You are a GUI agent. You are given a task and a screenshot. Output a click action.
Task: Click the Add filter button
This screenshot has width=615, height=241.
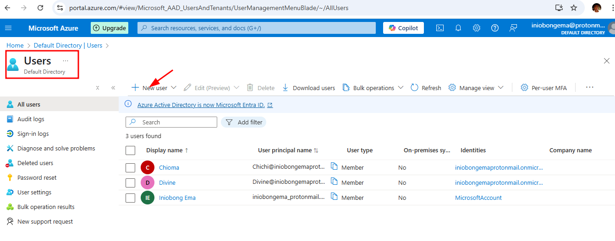click(x=244, y=122)
